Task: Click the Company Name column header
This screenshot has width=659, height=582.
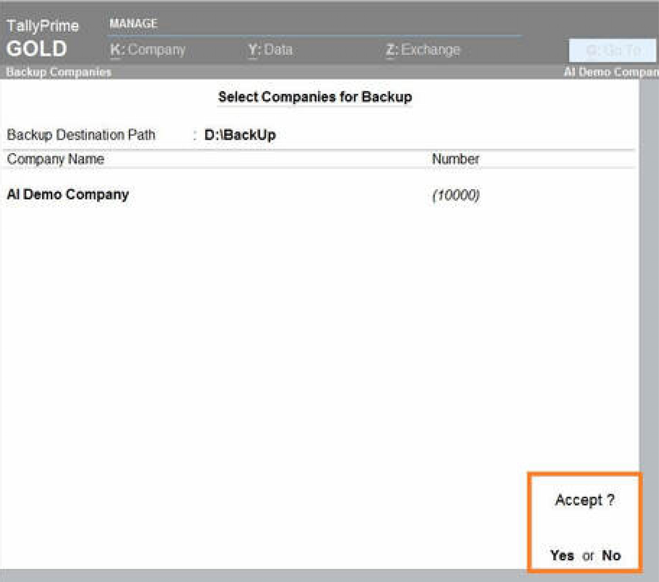Action: click(x=55, y=159)
